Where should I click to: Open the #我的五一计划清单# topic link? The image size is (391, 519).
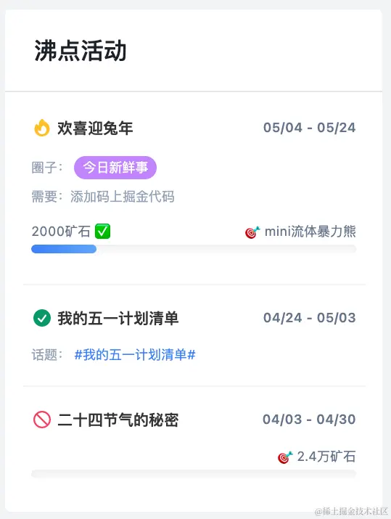point(135,355)
